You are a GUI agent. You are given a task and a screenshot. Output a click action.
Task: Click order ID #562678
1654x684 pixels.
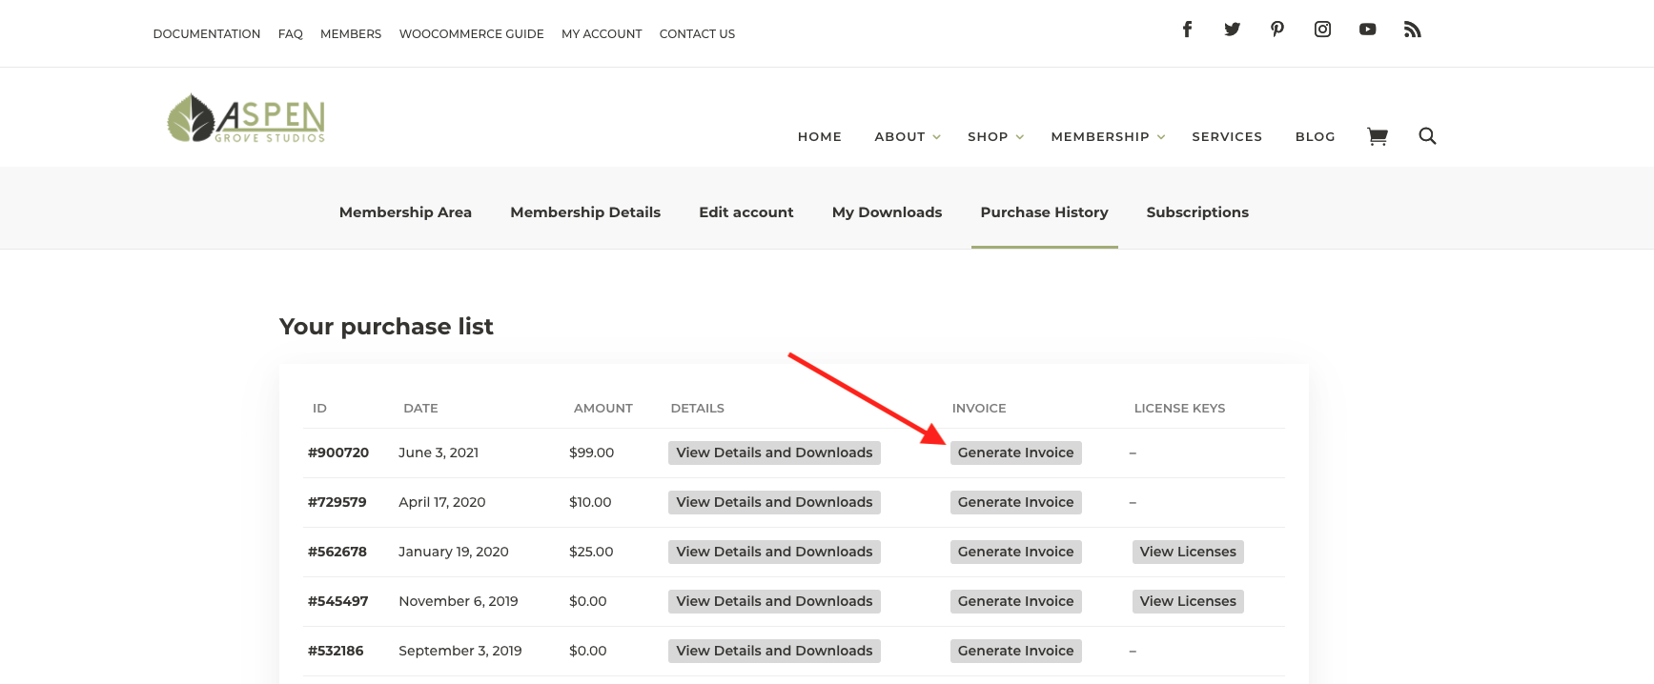[x=337, y=552]
